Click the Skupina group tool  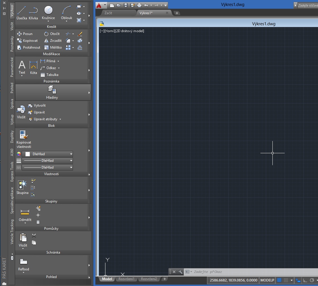tap(22, 187)
